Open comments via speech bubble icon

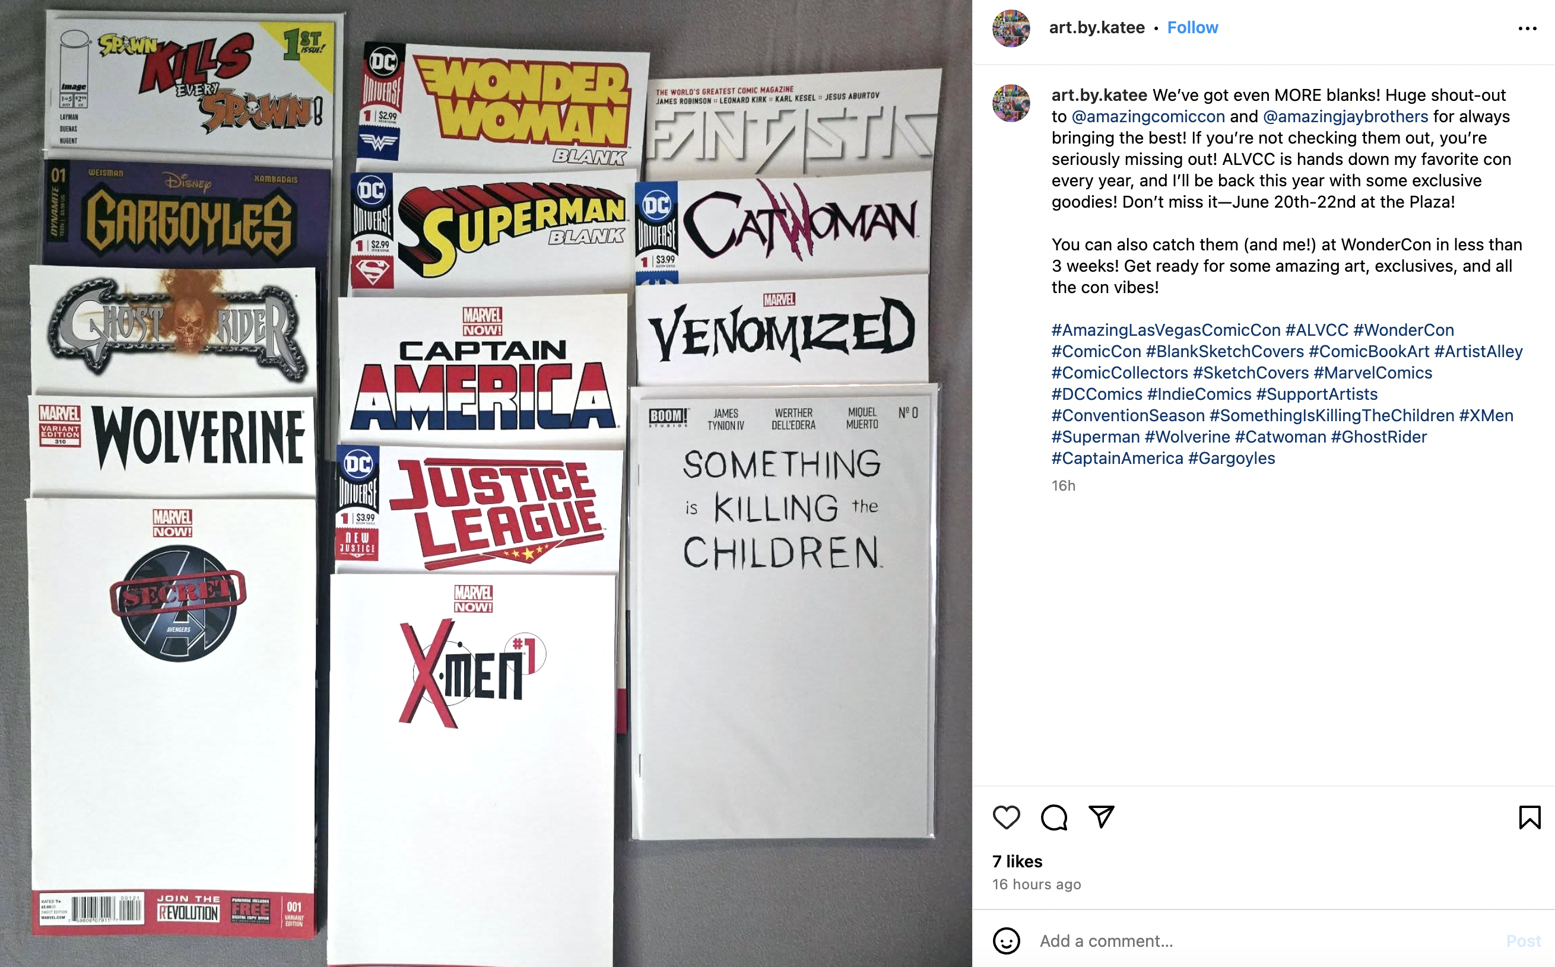point(1053,818)
